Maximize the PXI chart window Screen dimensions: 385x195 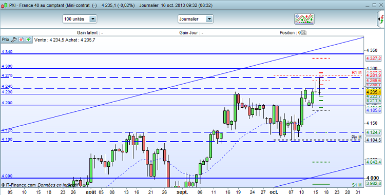point(374,5)
